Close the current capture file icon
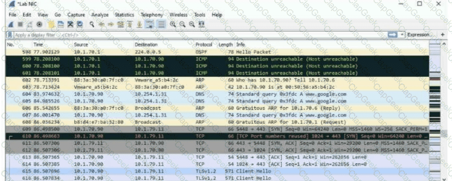The width and height of the screenshot is (452, 181). tap(70, 24)
